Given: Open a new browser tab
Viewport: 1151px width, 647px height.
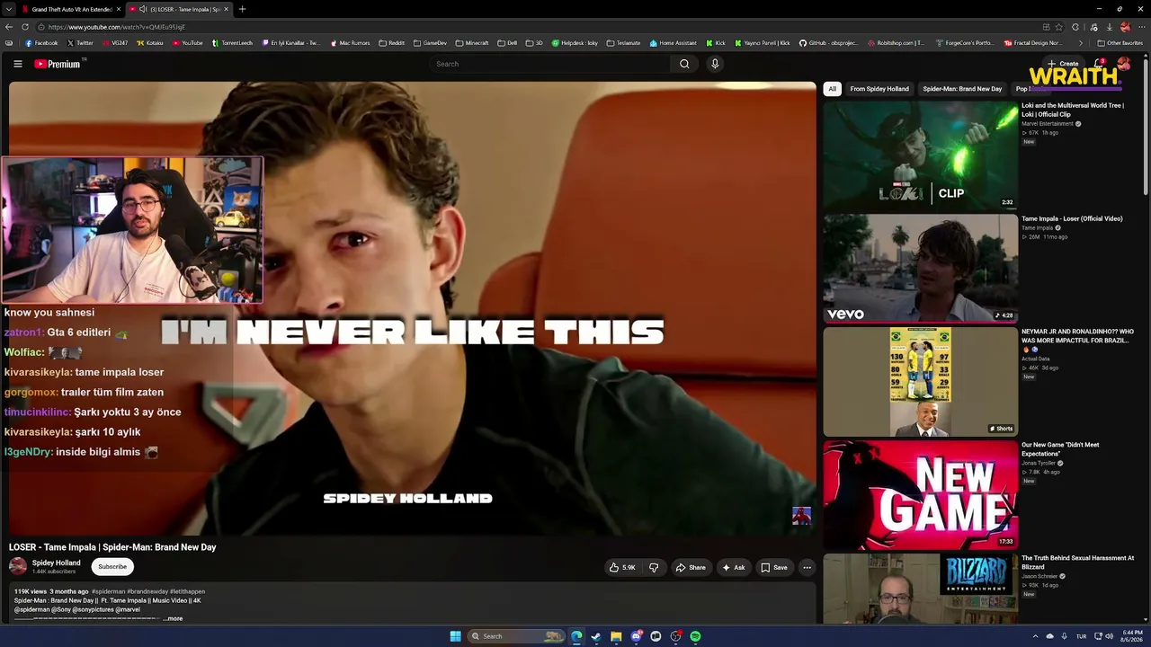Looking at the screenshot, I should (x=242, y=9).
